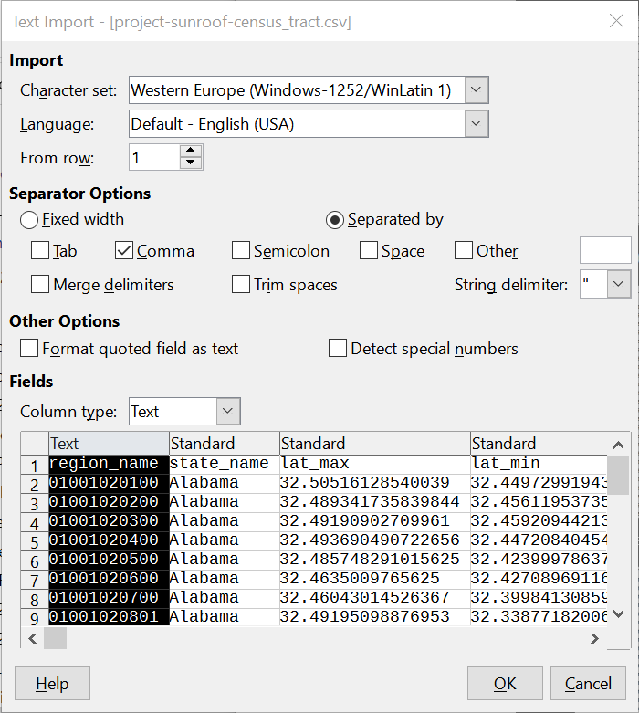
Task: Select the lat_max Standard column header
Action: pos(374,444)
